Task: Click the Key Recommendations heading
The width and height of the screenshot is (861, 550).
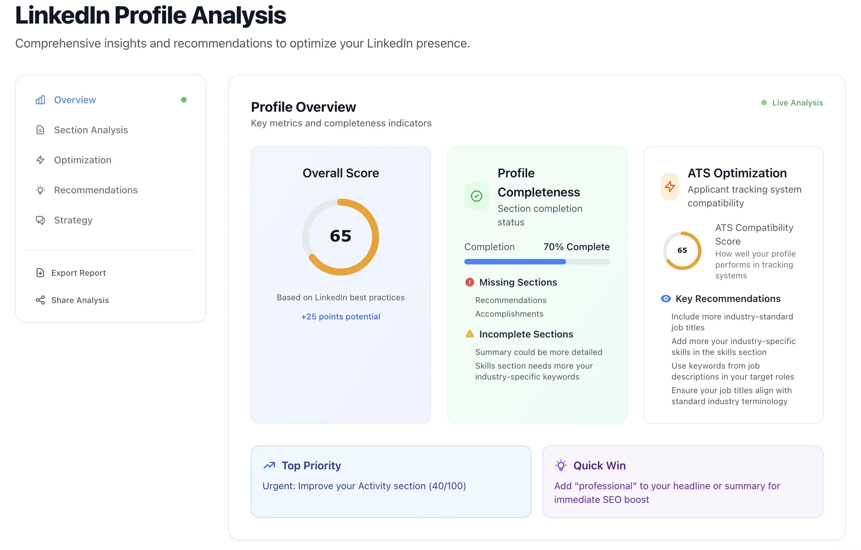Action: [728, 299]
